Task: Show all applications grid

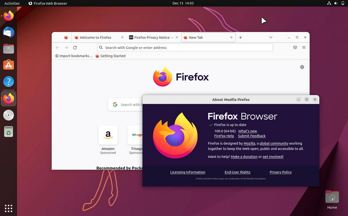Action: click(8, 208)
